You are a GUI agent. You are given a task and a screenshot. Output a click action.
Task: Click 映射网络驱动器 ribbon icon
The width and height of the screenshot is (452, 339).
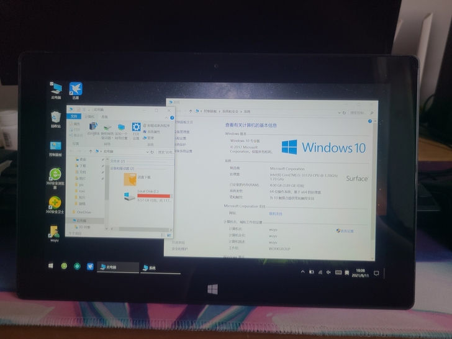[107, 127]
